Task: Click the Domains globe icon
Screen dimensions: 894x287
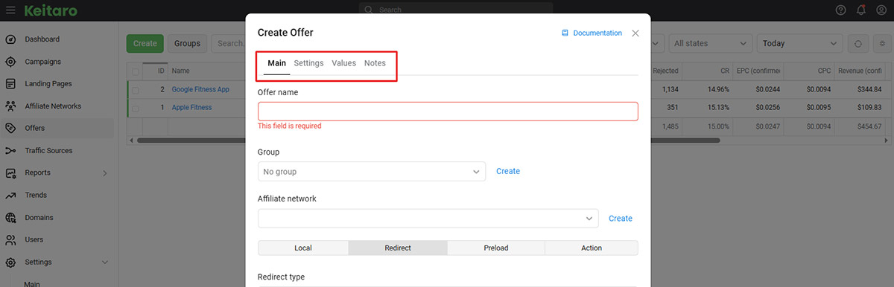Action: pos(10,218)
